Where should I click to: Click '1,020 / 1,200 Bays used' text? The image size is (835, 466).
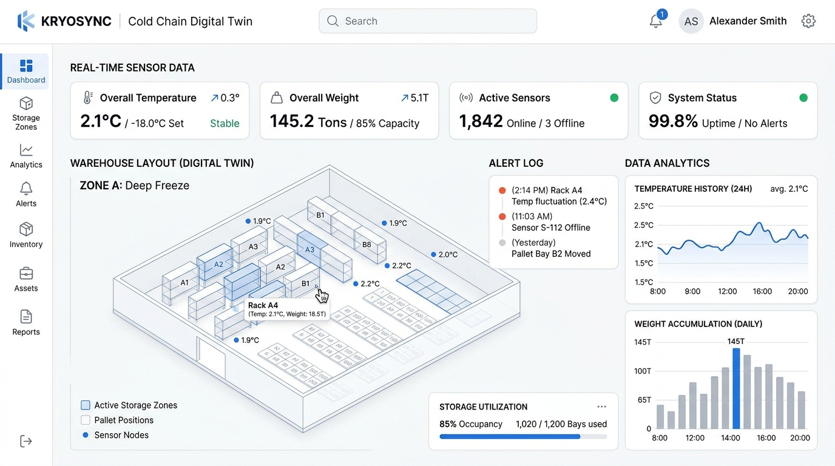561,424
